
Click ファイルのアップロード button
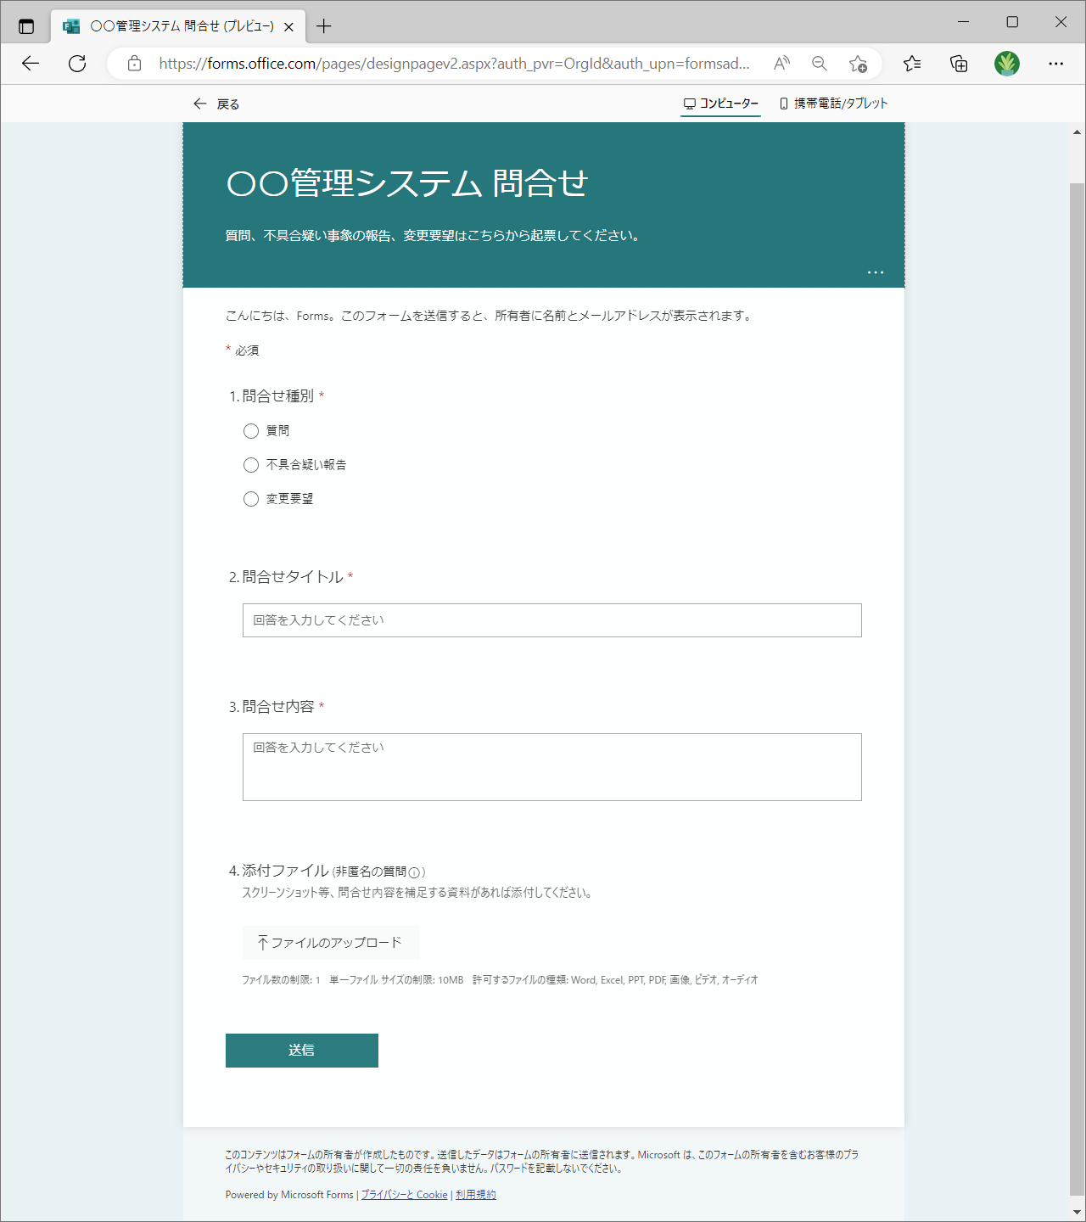pos(331,943)
